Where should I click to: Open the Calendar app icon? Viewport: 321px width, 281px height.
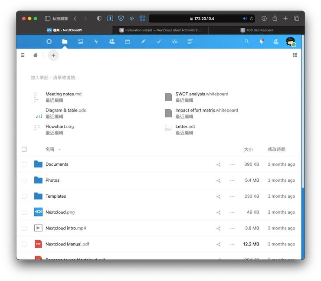click(x=128, y=42)
